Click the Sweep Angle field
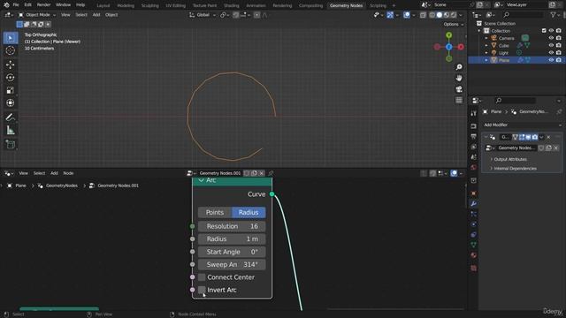The width and height of the screenshot is (566, 318). (x=232, y=265)
